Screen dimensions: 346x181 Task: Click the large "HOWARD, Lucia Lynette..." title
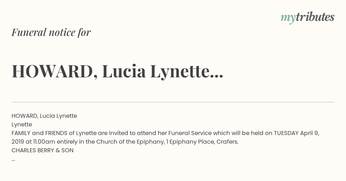(117, 71)
